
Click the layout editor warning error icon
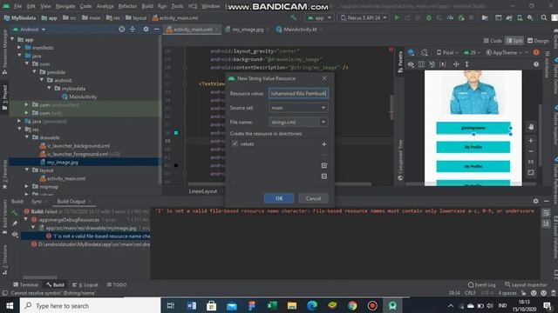(x=536, y=52)
